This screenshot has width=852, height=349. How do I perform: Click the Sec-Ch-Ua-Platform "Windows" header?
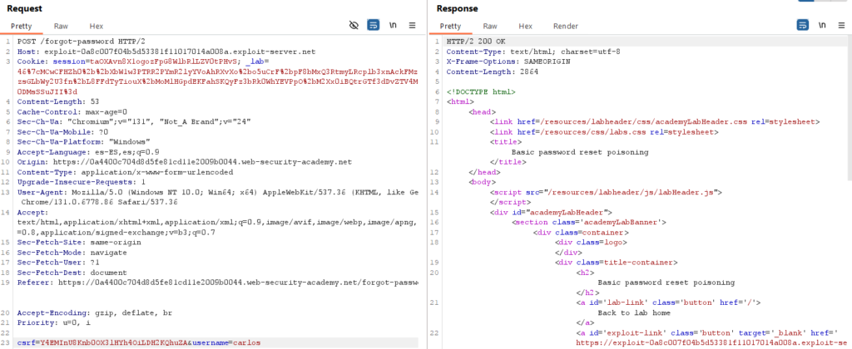tap(84, 141)
